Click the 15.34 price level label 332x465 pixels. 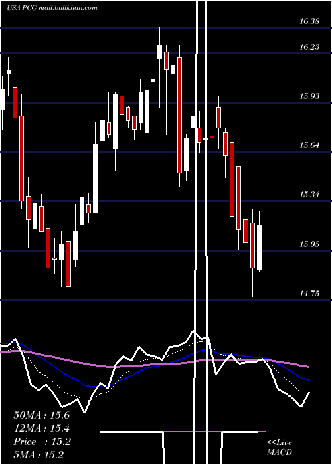[309, 195]
